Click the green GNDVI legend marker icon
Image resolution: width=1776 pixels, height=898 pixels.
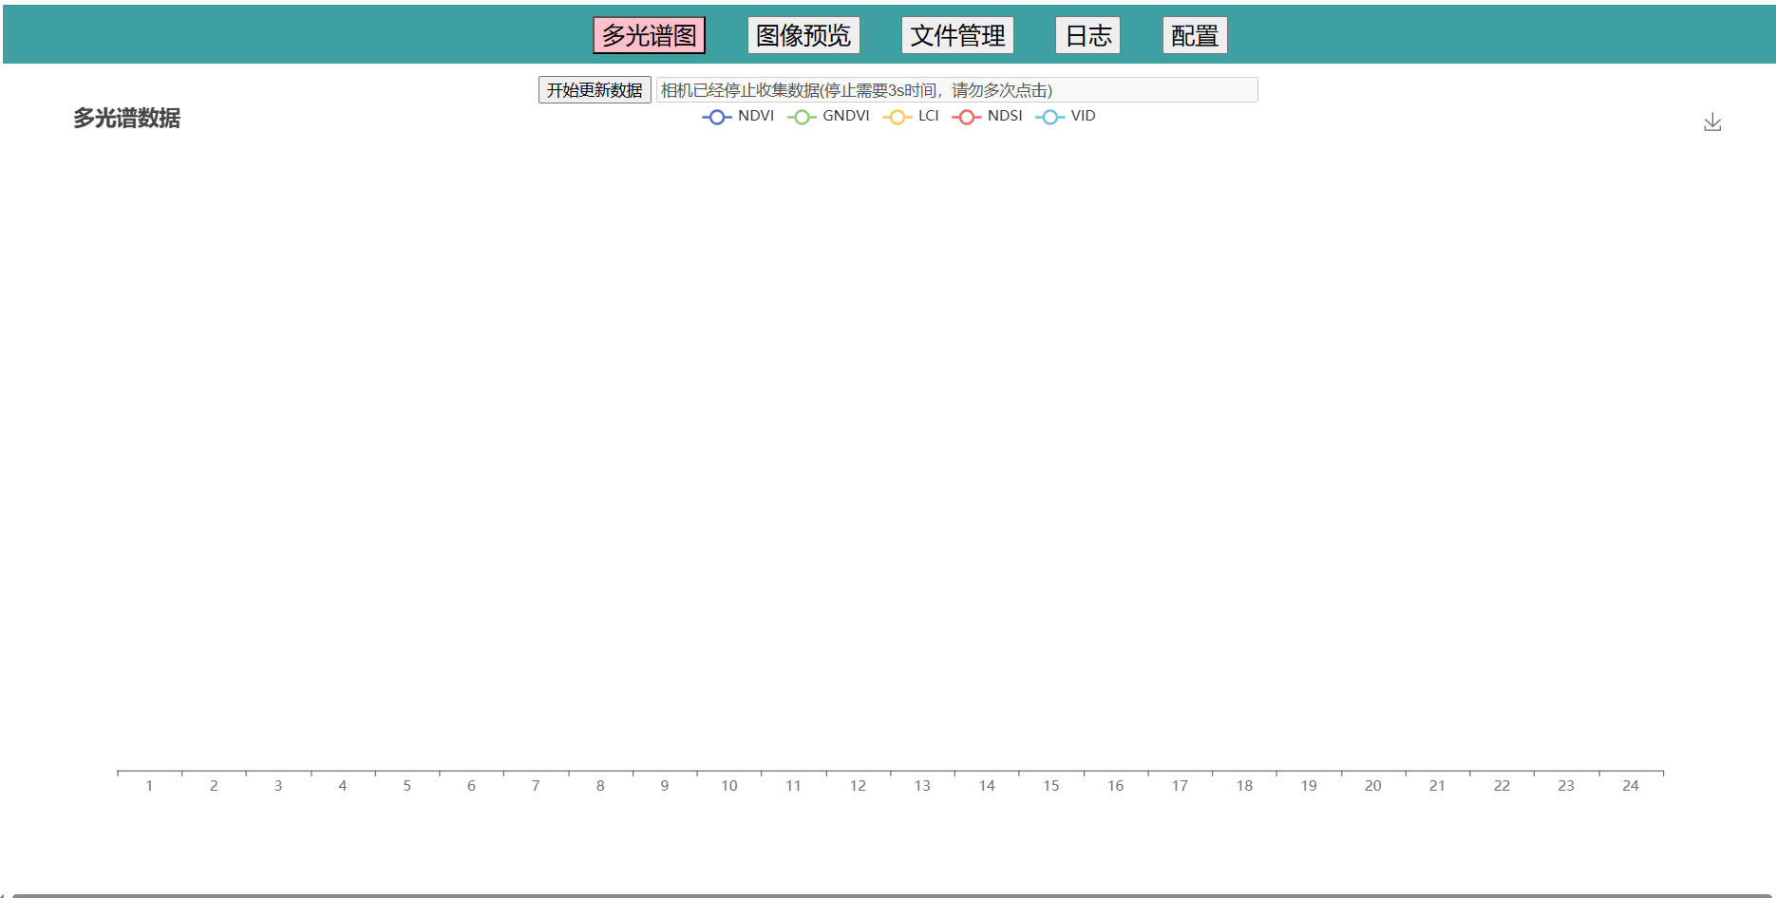803,116
